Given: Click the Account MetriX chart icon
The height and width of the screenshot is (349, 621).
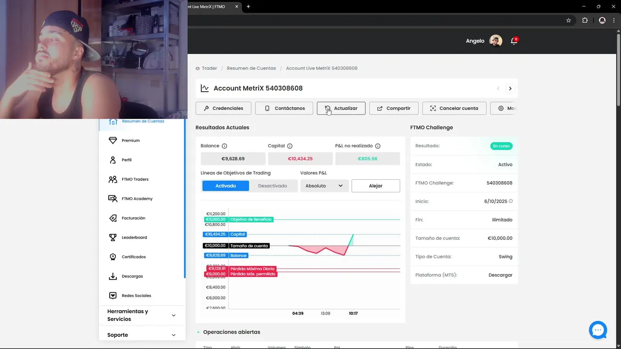Looking at the screenshot, I should pos(205,88).
